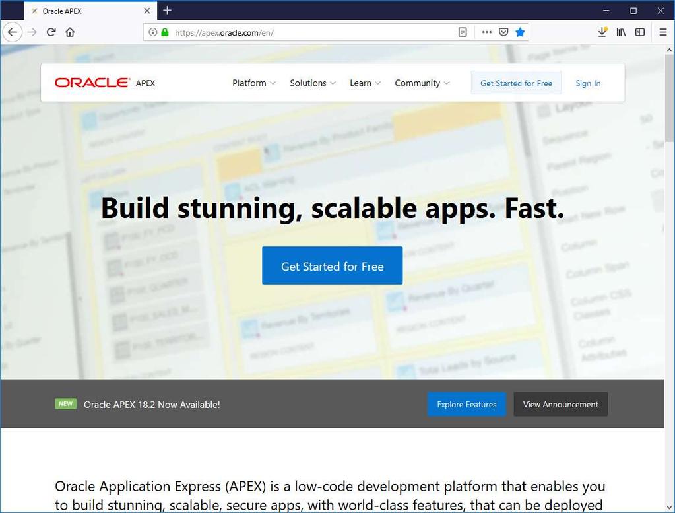This screenshot has height=513, width=675.
Task: Expand the Platform menu
Action: tap(254, 83)
